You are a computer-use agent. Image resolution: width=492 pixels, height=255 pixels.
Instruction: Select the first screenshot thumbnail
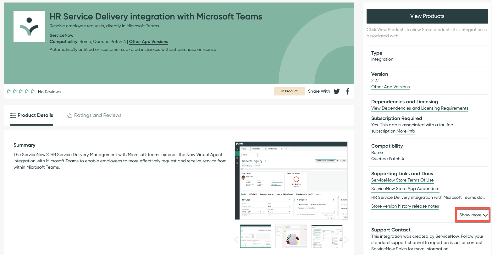click(x=256, y=236)
